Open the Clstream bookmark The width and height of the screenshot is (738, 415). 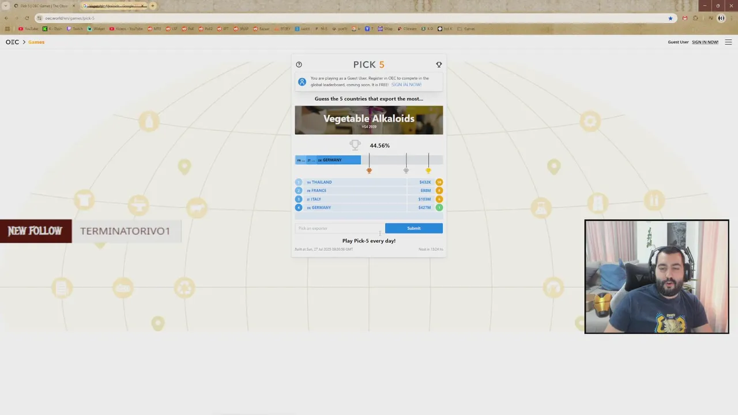(x=407, y=29)
